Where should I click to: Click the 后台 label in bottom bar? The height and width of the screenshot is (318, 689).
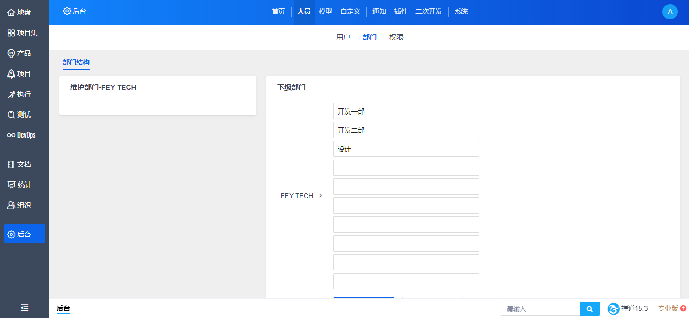(63, 308)
